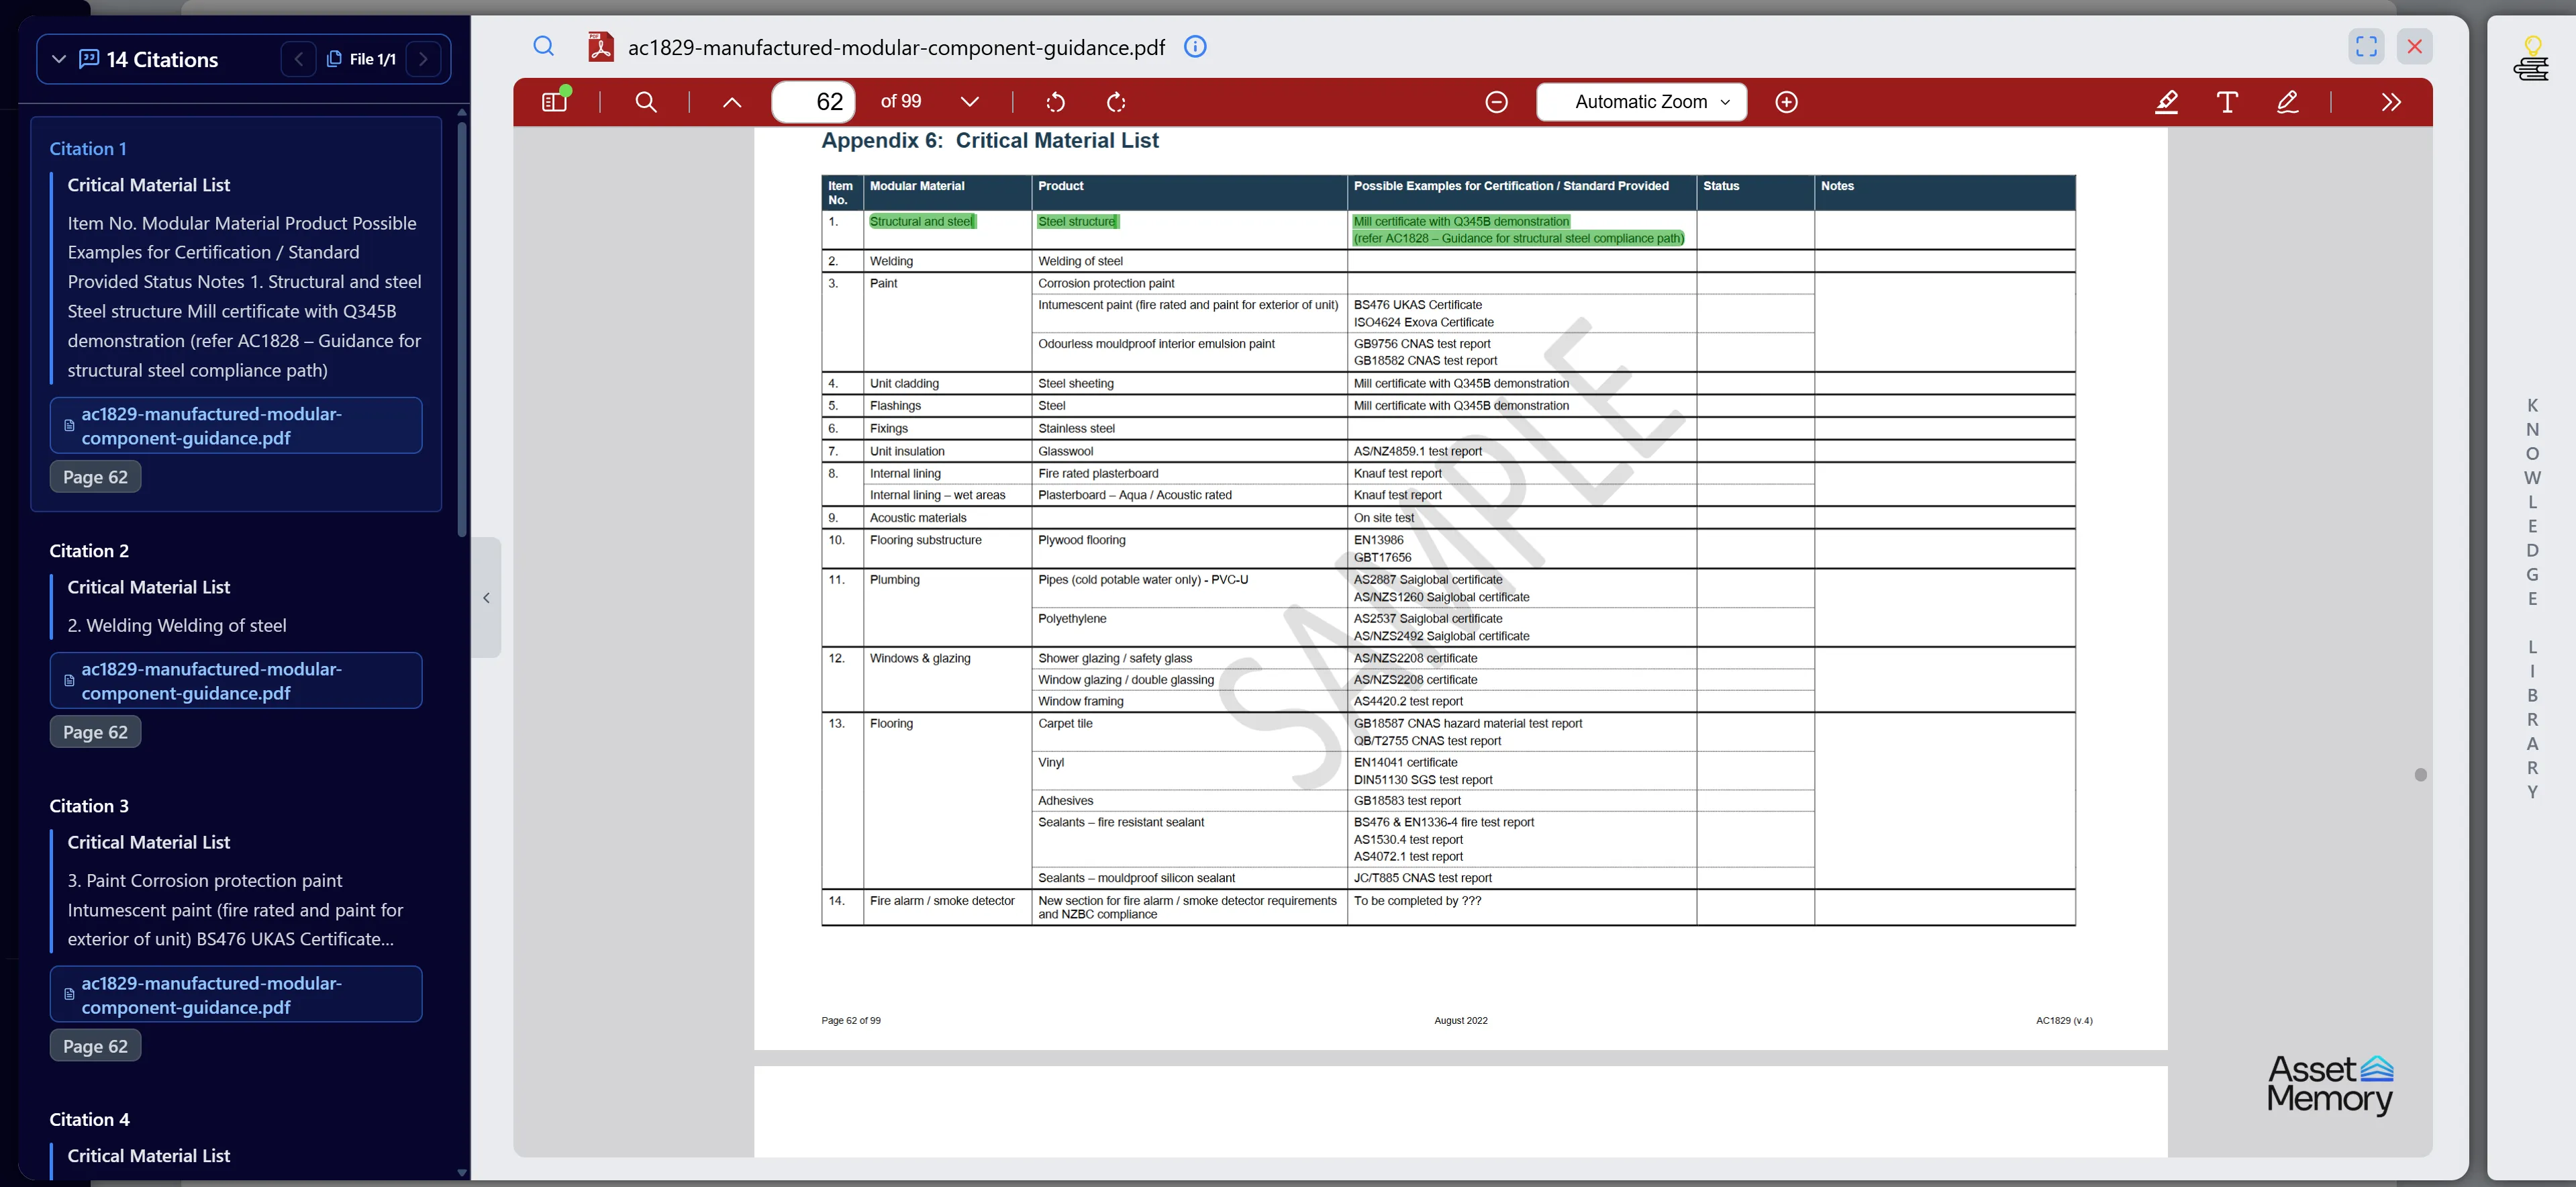Viewport: 2576px width, 1187px height.
Task: Close the document viewer with red X
Action: [x=2414, y=46]
